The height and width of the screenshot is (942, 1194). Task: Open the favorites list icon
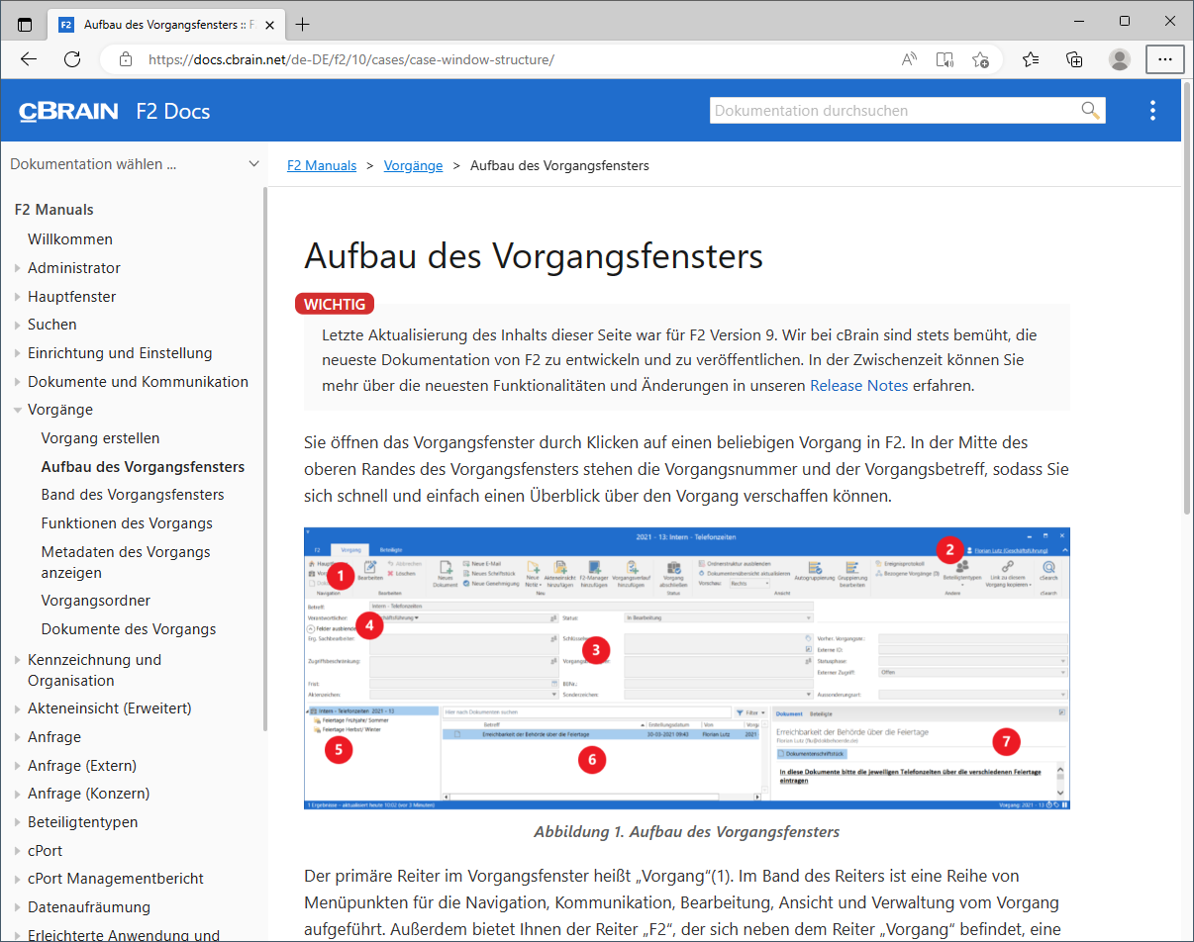pos(1031,59)
